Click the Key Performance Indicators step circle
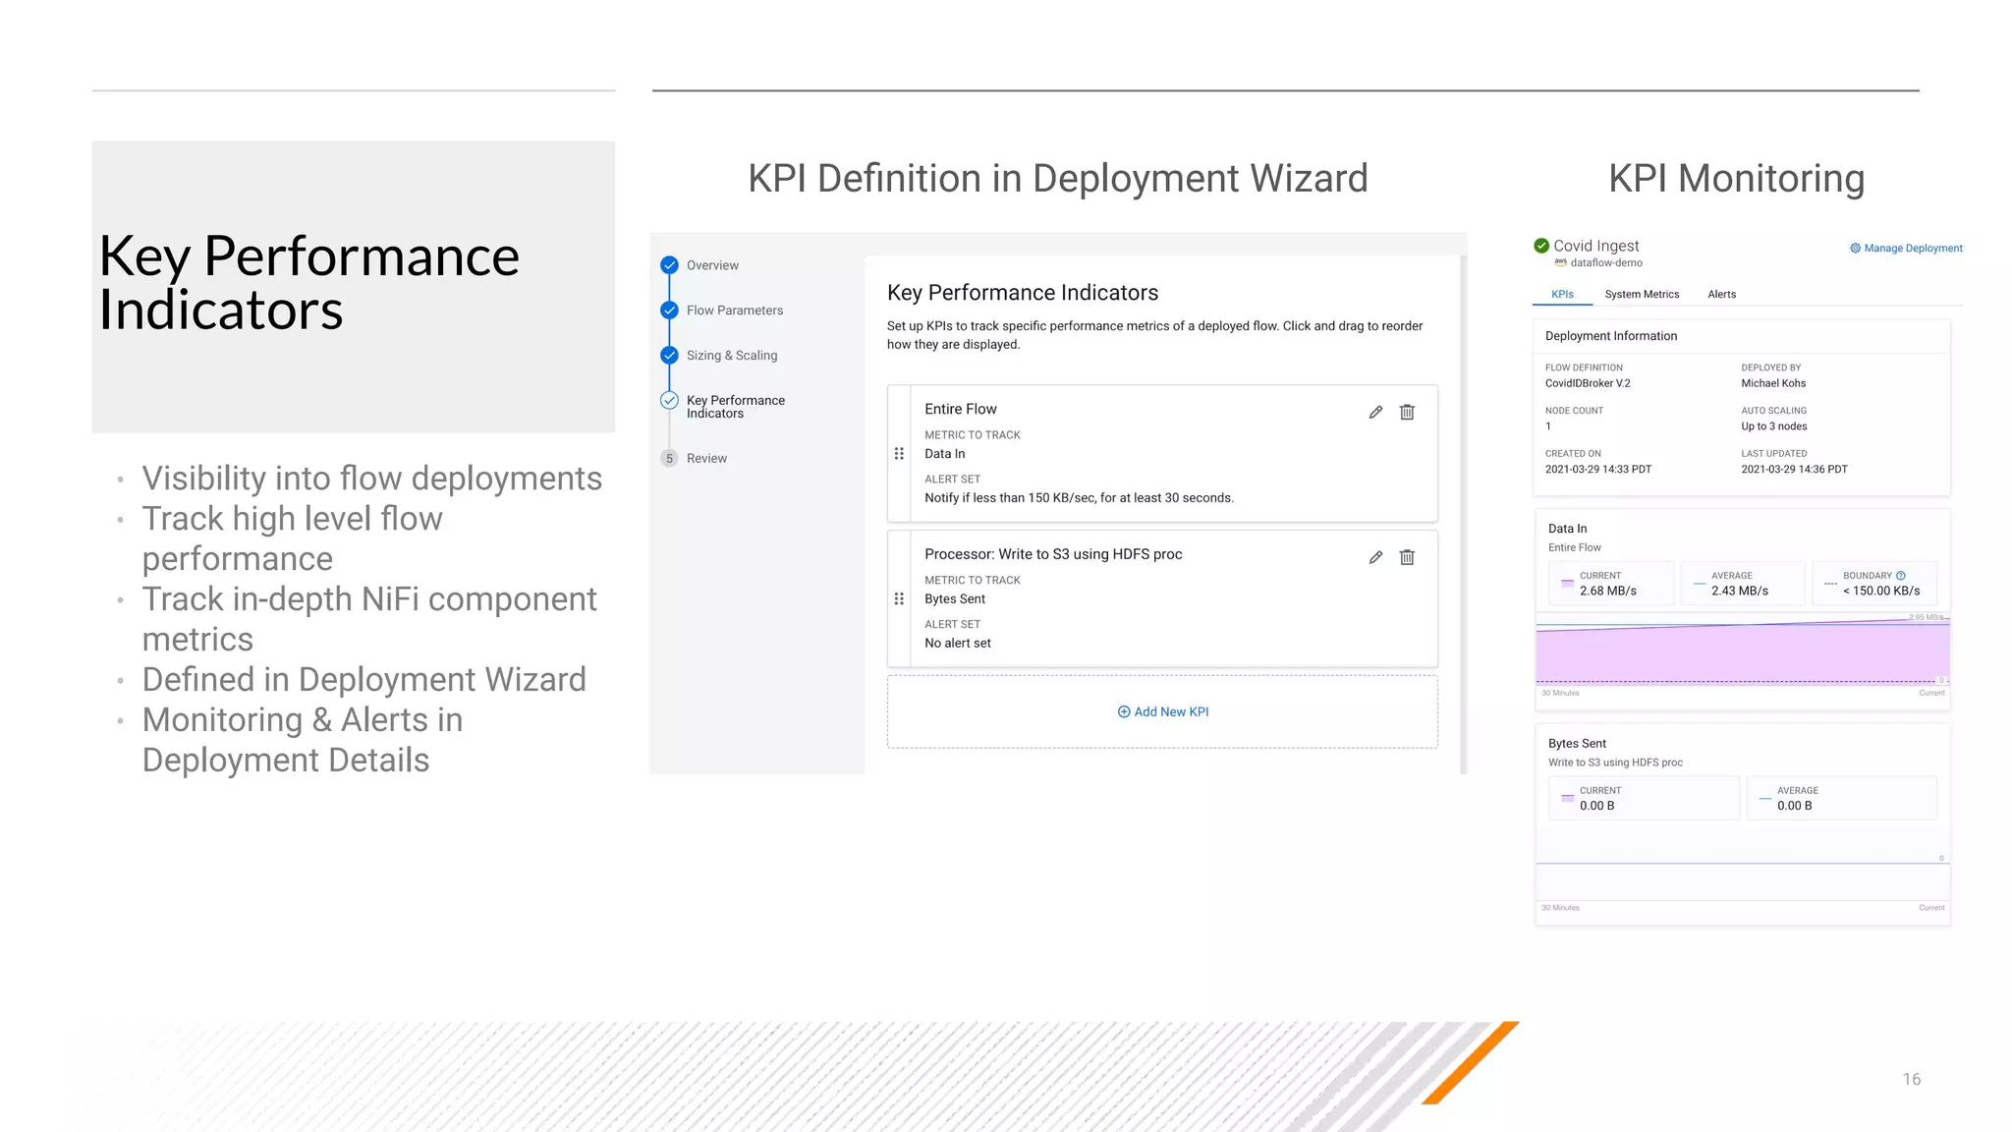 click(669, 401)
